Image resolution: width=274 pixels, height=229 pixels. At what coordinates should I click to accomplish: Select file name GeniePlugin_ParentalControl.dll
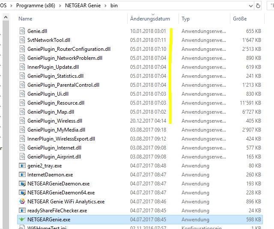click(63, 85)
